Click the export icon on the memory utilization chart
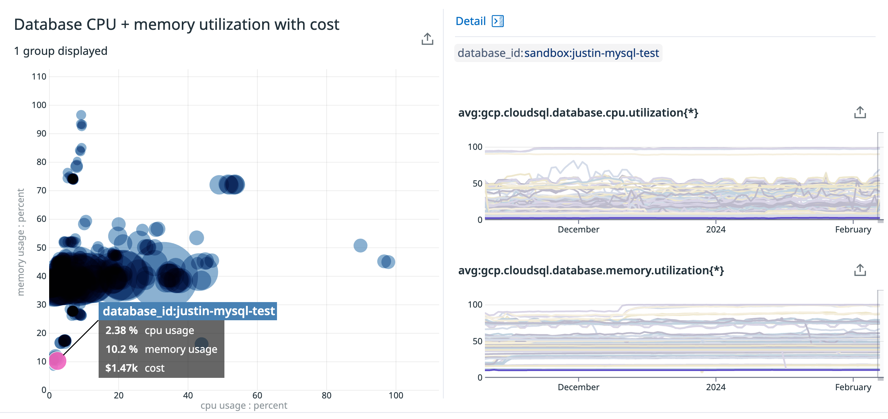888x419 pixels. [x=860, y=271]
